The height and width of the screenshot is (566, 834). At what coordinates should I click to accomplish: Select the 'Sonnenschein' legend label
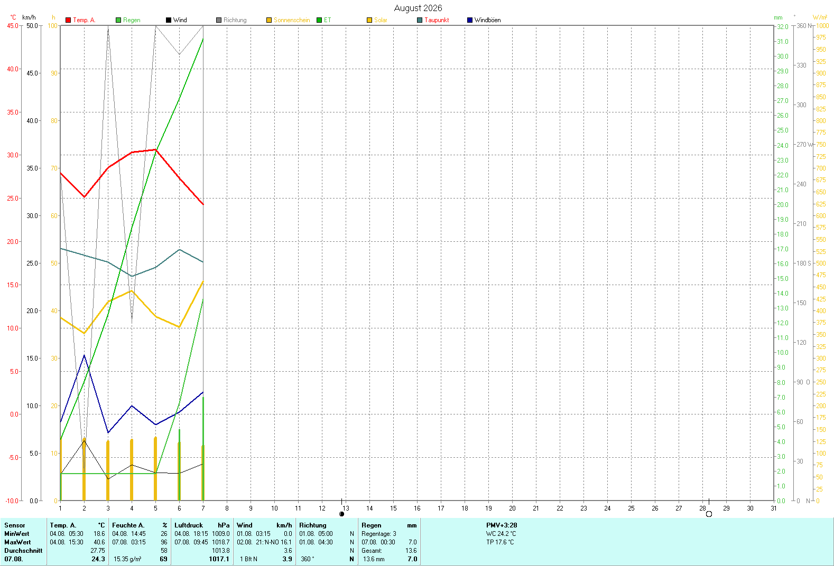point(292,20)
